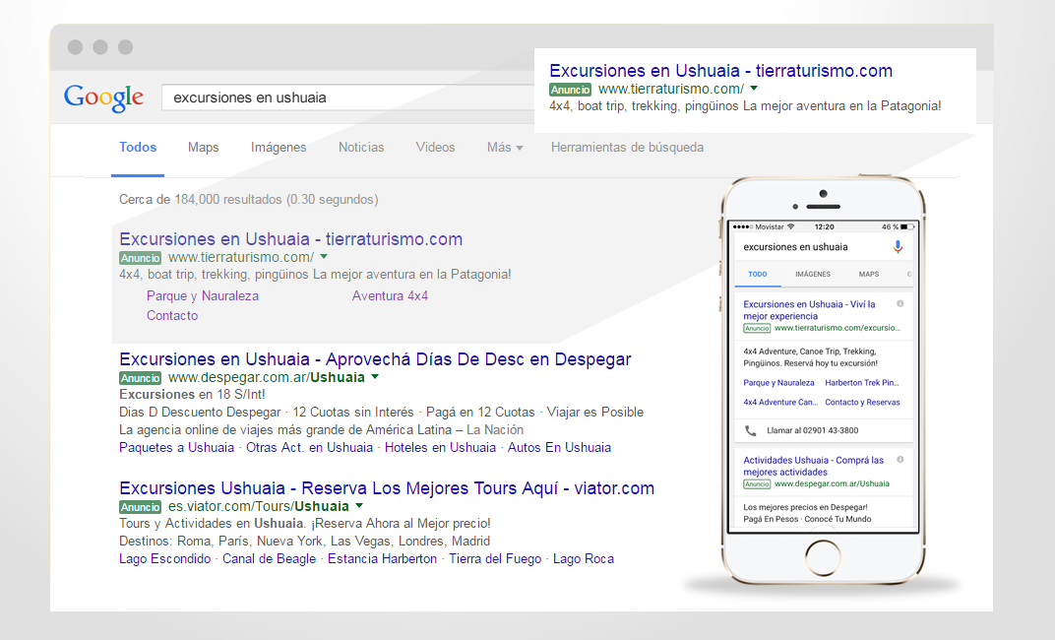The height and width of the screenshot is (640, 1055).
Task: Open the Paquetes a Ushuaia link
Action: [176, 448]
